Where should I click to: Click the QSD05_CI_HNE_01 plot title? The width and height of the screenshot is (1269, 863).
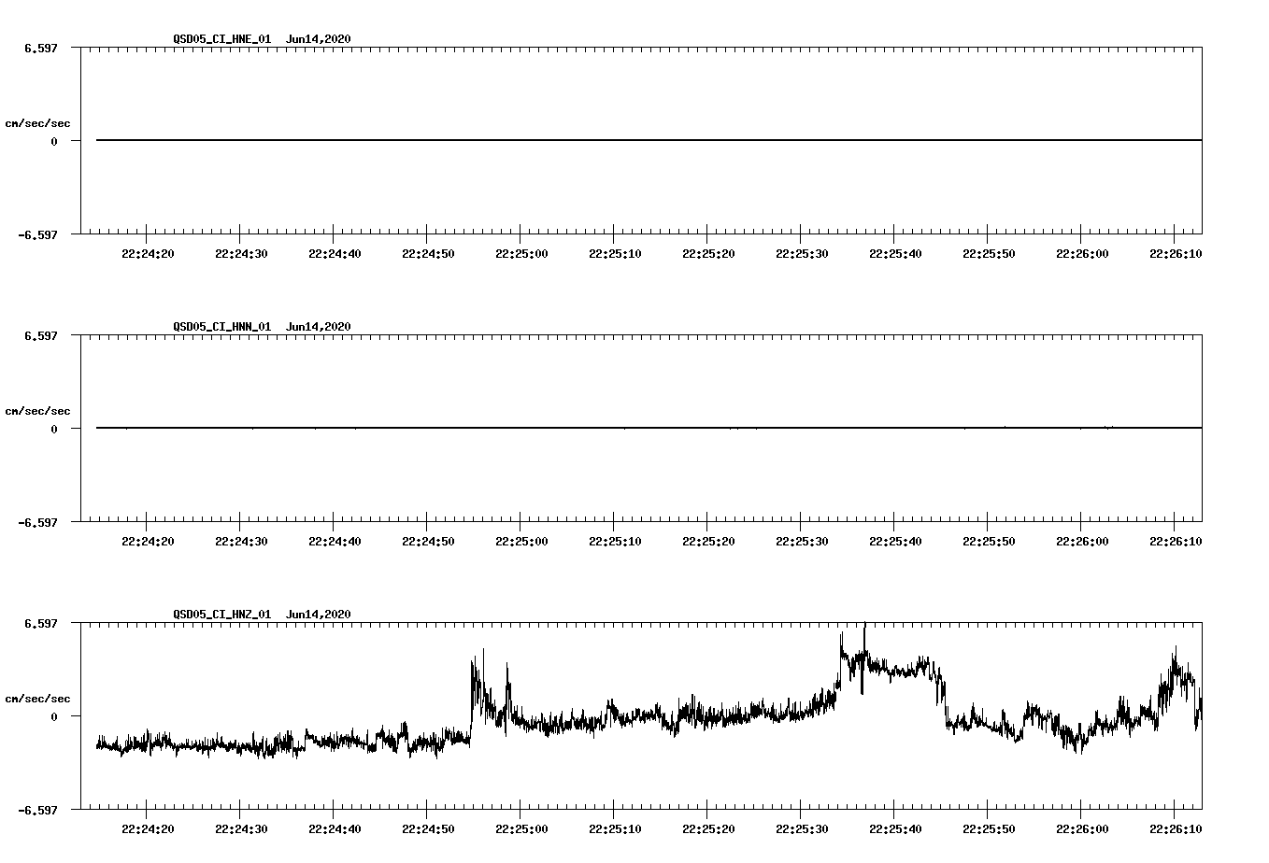[x=222, y=39]
